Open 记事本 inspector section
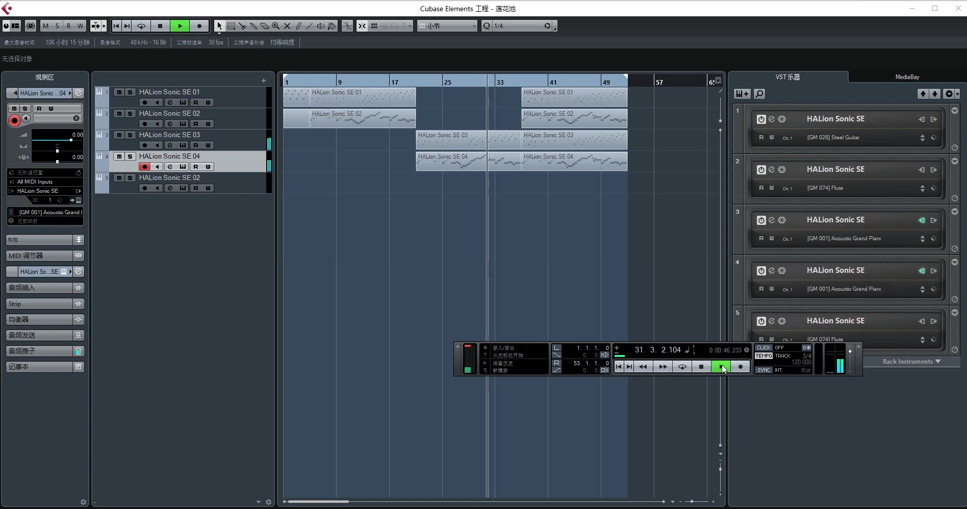 (x=39, y=367)
